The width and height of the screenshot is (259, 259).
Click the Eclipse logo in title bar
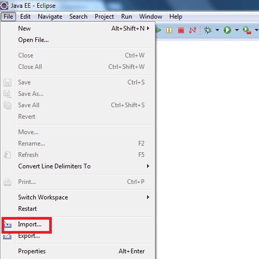[4, 6]
